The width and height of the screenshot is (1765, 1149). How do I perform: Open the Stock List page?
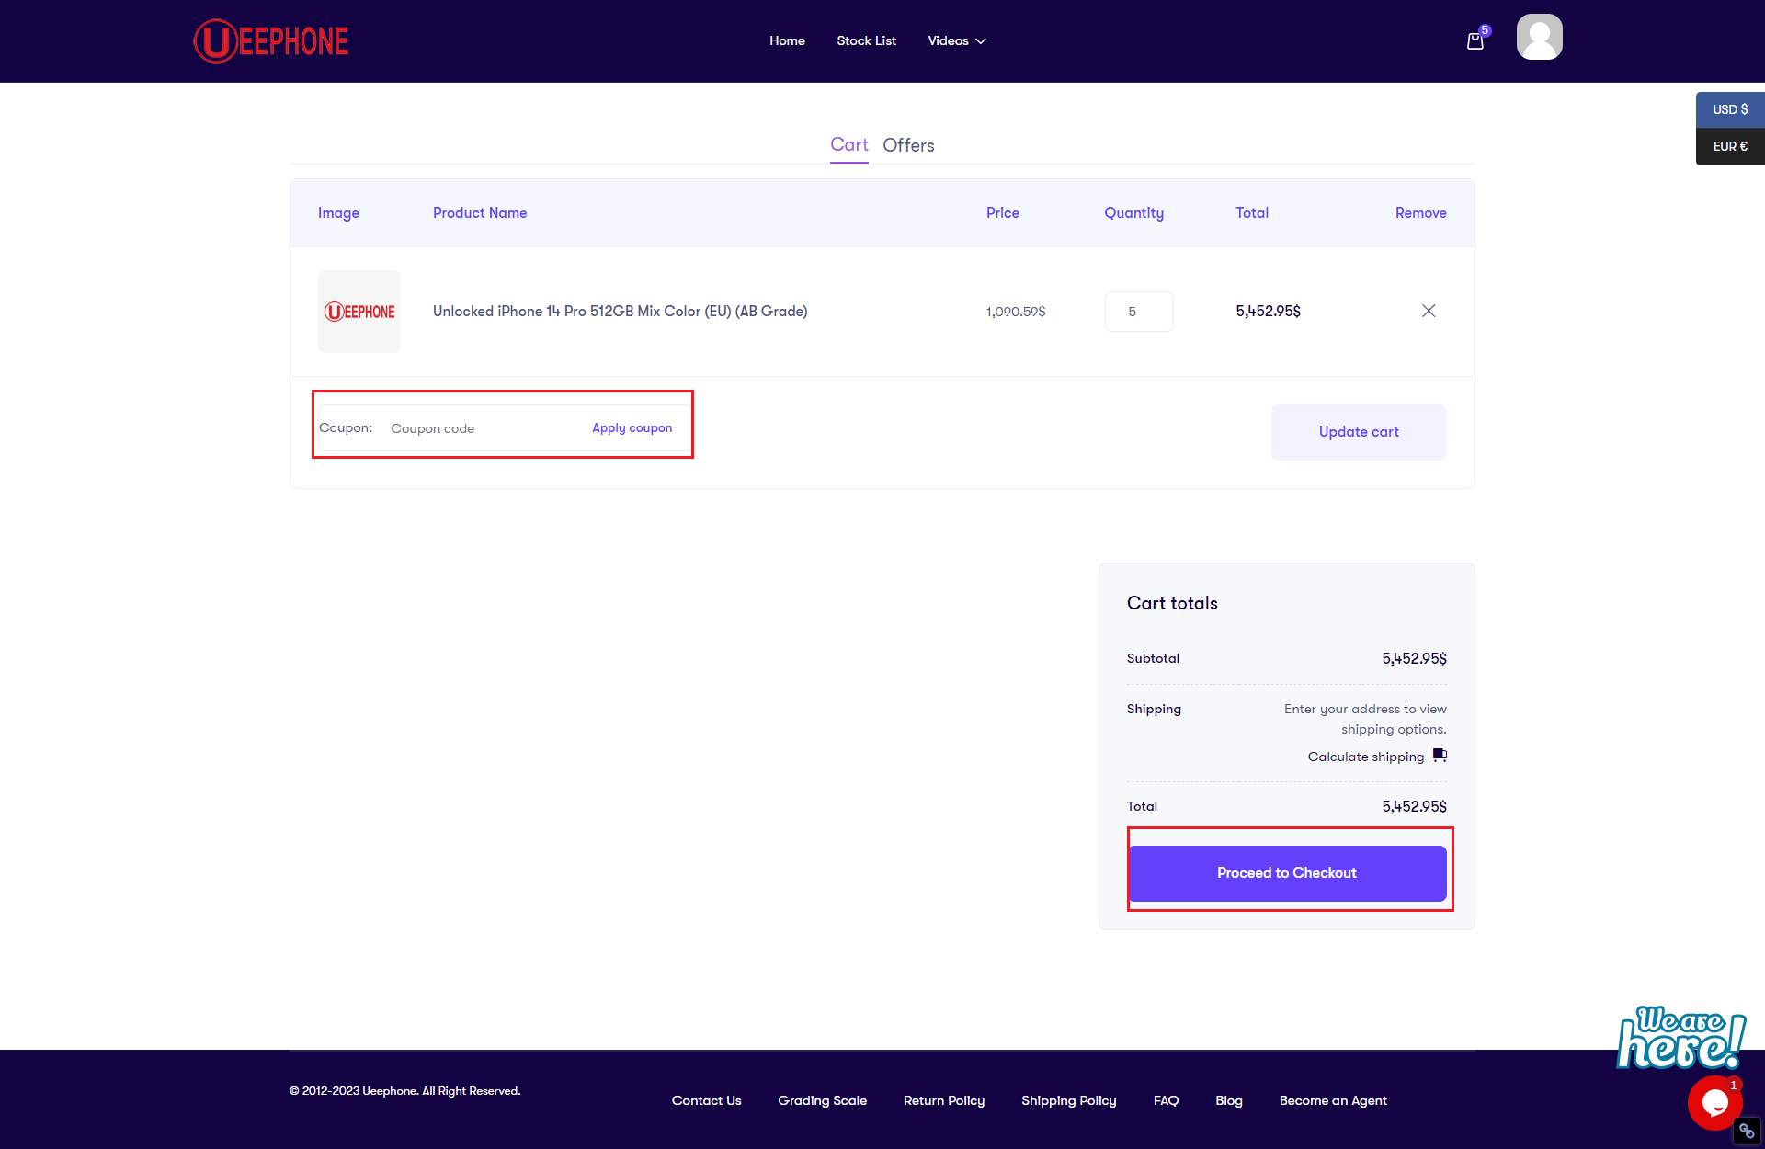866,40
